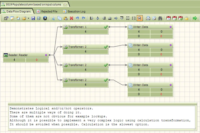Click the demonstration notes text box
Viewport: 200px width, 133px height.
(102, 117)
